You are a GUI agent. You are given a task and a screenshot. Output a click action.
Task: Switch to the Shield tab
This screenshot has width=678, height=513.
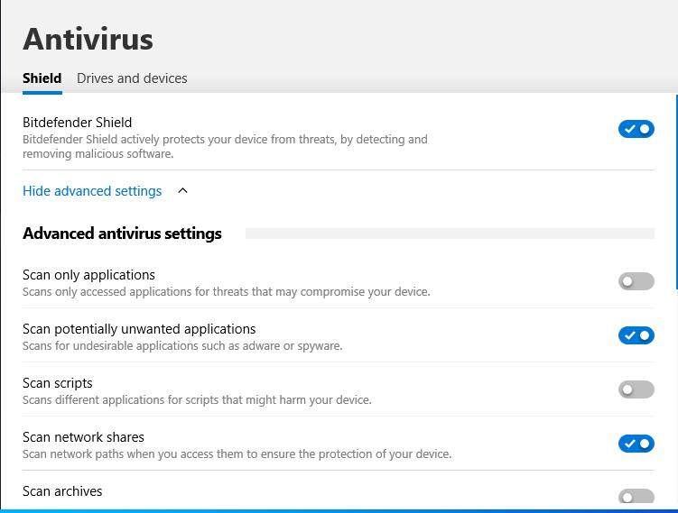click(x=42, y=78)
